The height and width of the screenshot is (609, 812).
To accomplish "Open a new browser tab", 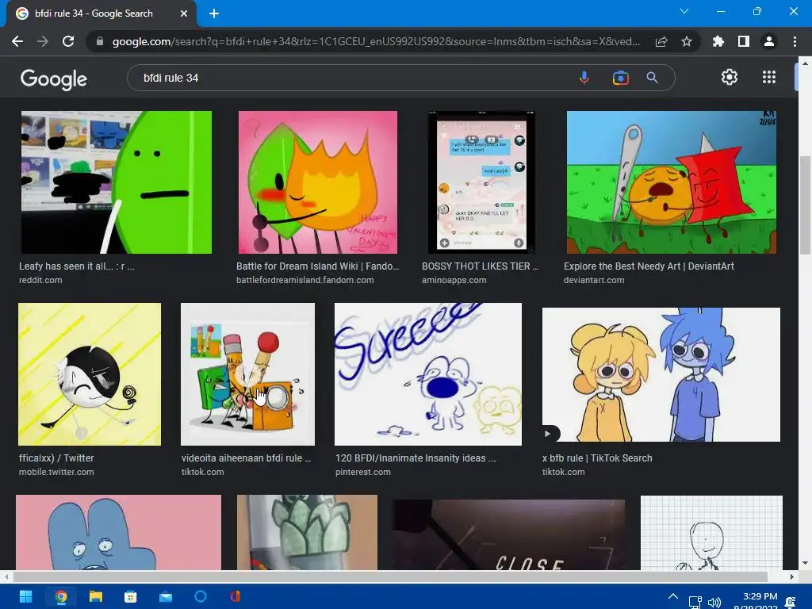I will pos(214,13).
